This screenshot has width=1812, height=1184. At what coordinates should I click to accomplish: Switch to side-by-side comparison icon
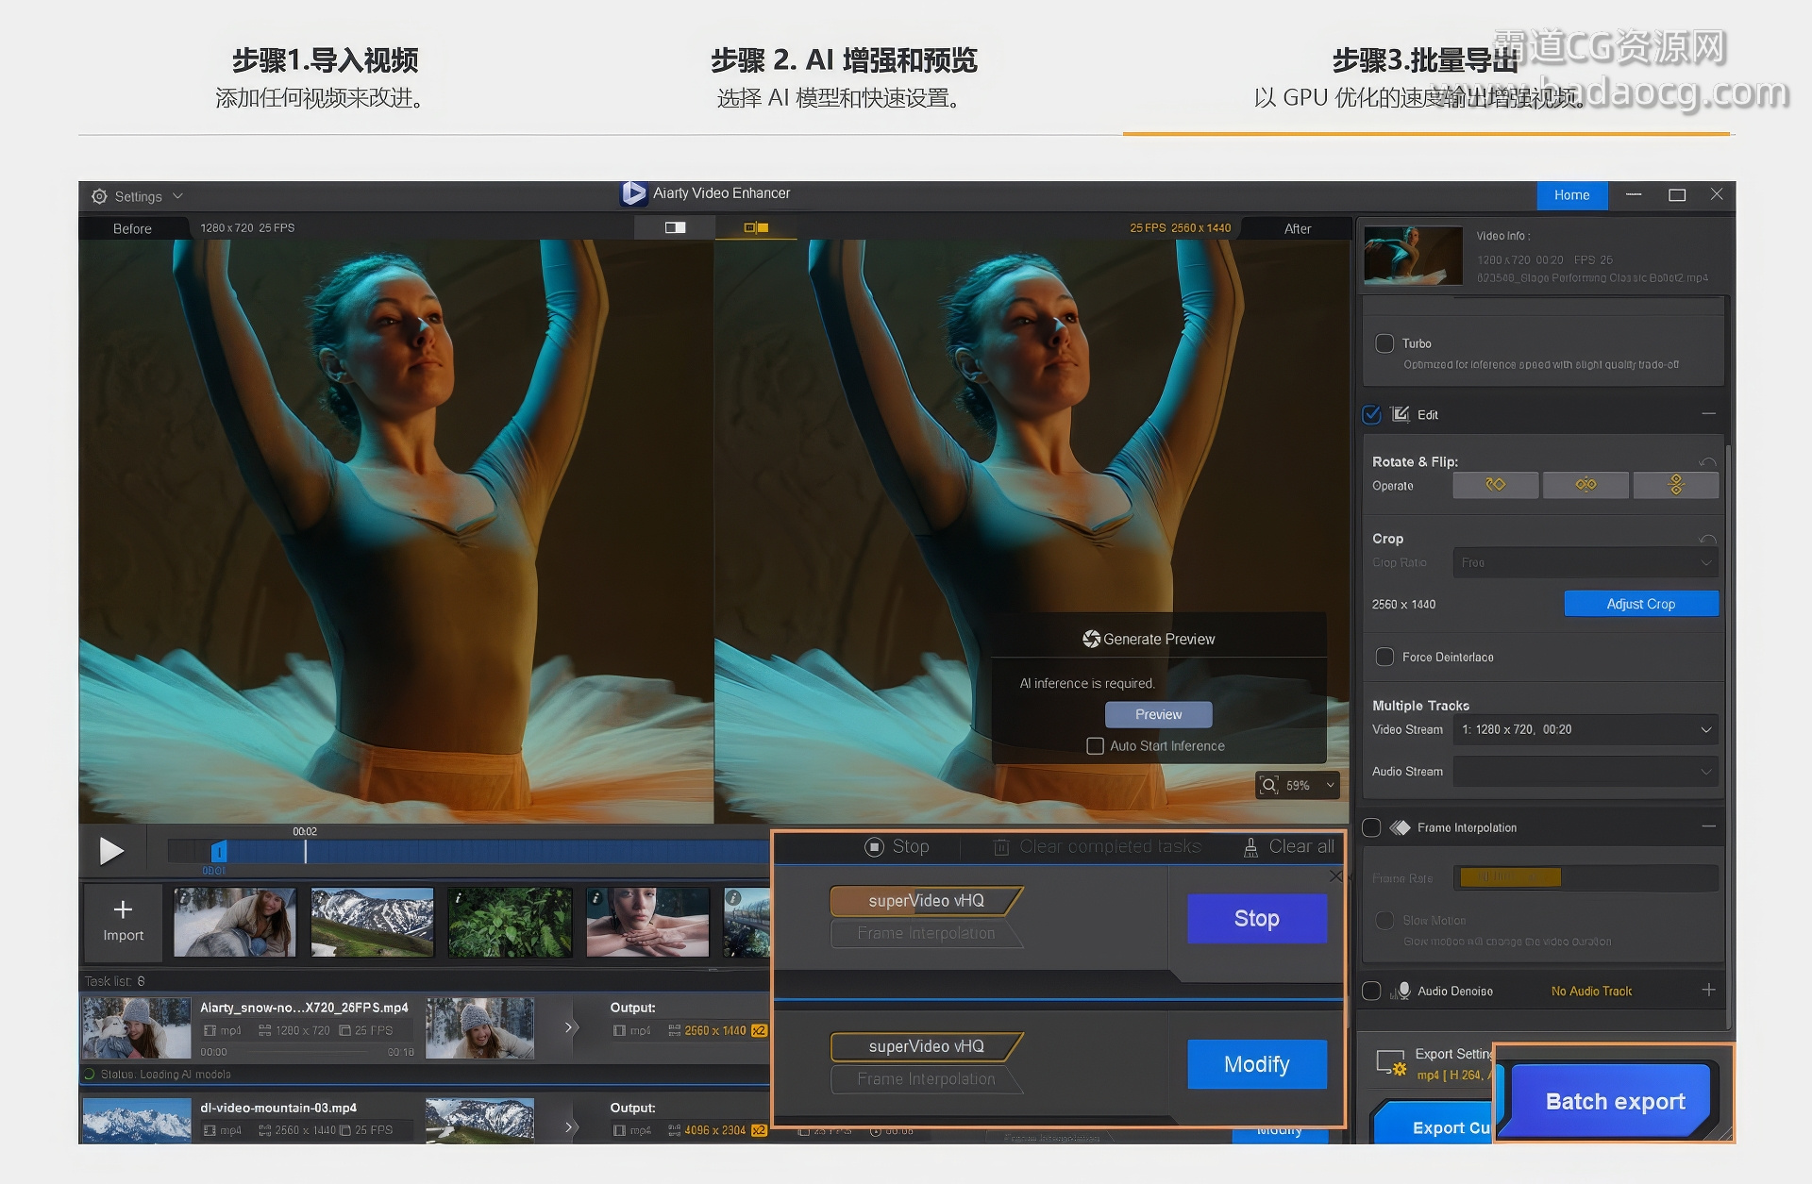pyautogui.click(x=756, y=227)
